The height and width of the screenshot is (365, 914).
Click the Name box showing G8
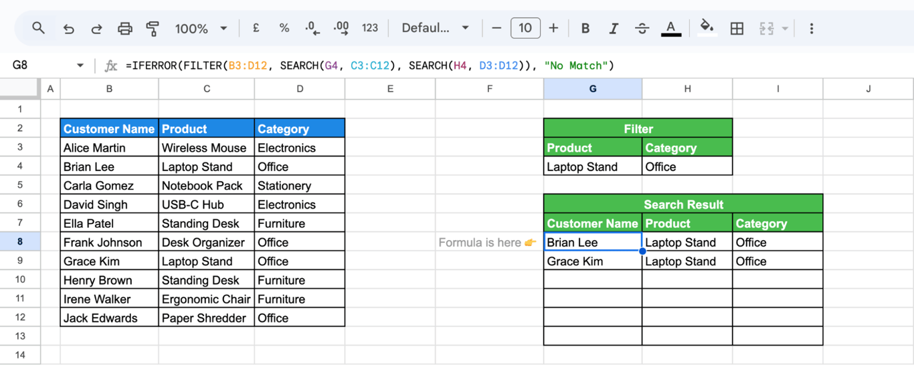40,66
